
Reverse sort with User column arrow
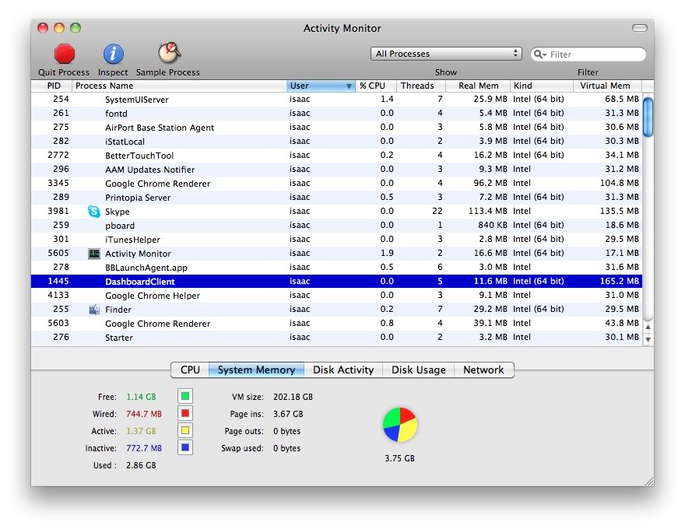click(x=349, y=86)
